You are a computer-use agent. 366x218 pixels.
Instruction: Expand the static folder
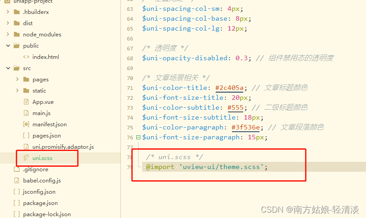coord(17,90)
